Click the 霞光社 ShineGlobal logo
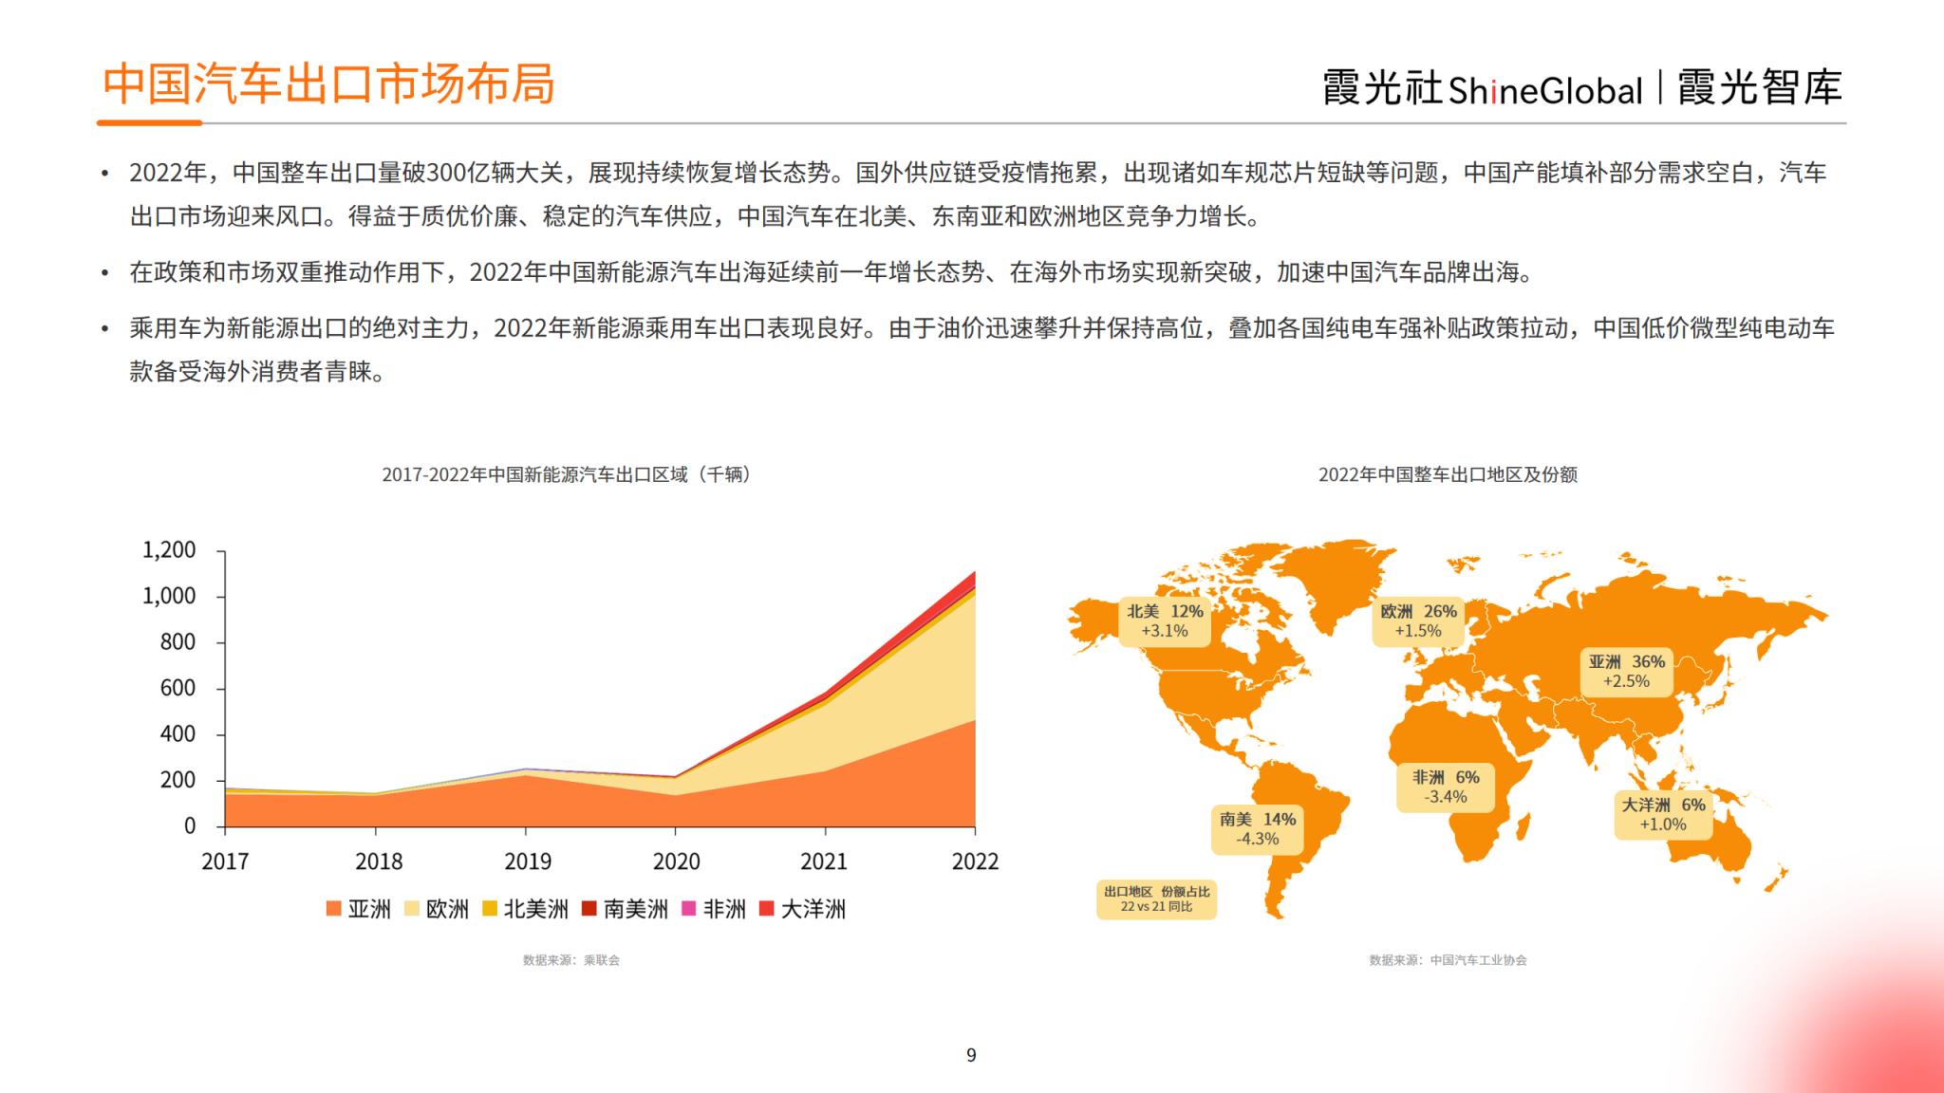This screenshot has height=1093, width=1944. [1482, 88]
